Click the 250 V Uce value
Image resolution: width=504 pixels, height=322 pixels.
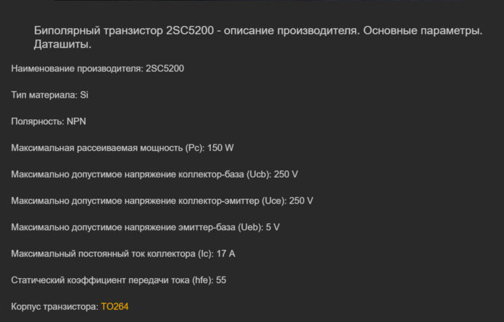pos(301,201)
